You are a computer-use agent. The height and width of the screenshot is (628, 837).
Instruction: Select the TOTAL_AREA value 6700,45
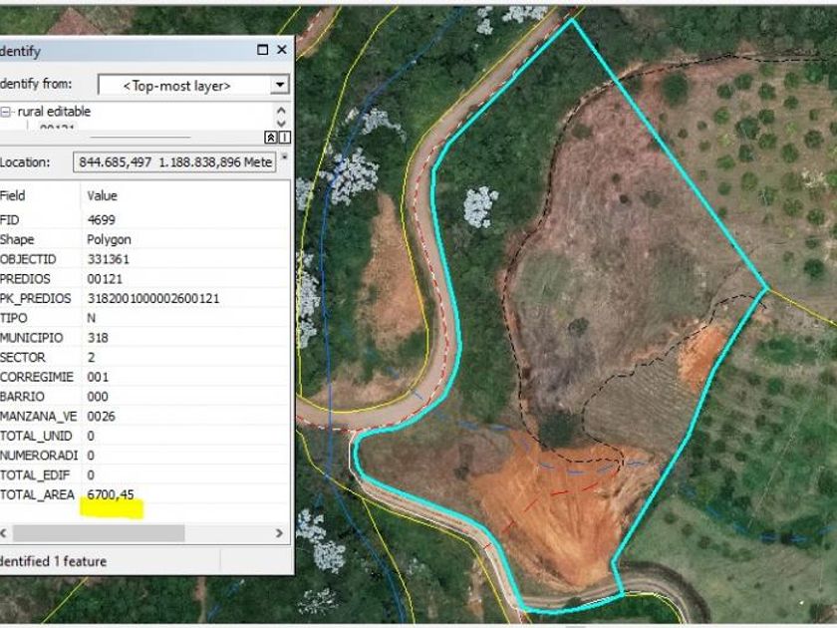click(x=111, y=494)
